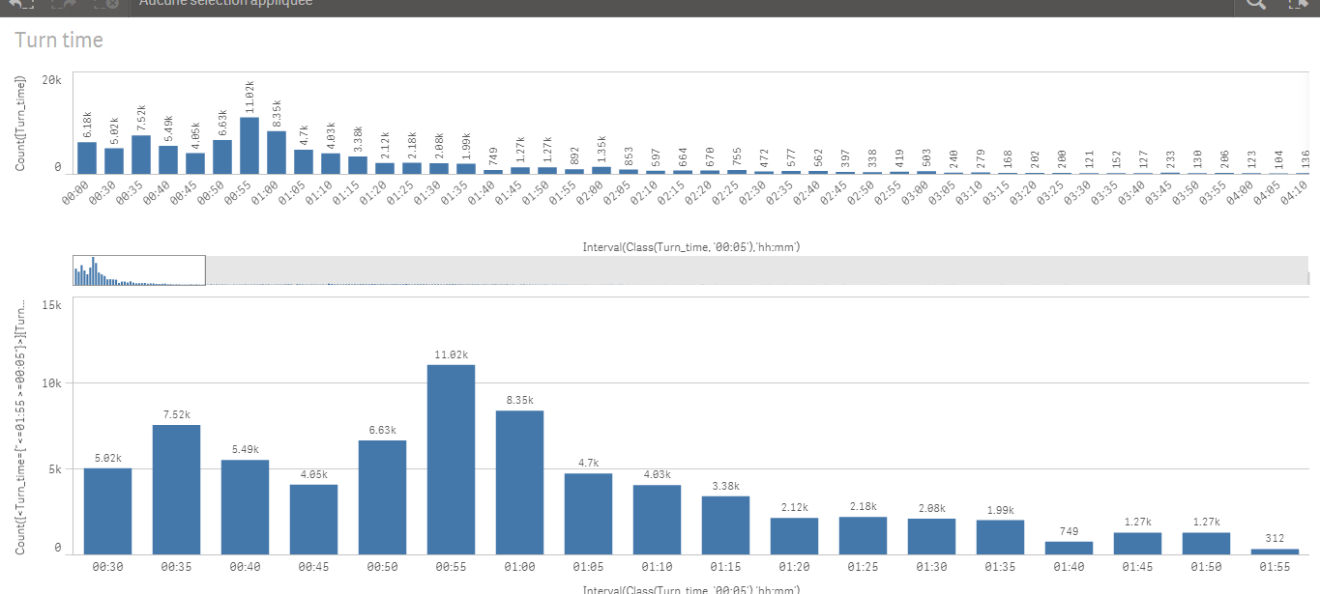Select the 01:20 bar in lower chart

pos(794,535)
